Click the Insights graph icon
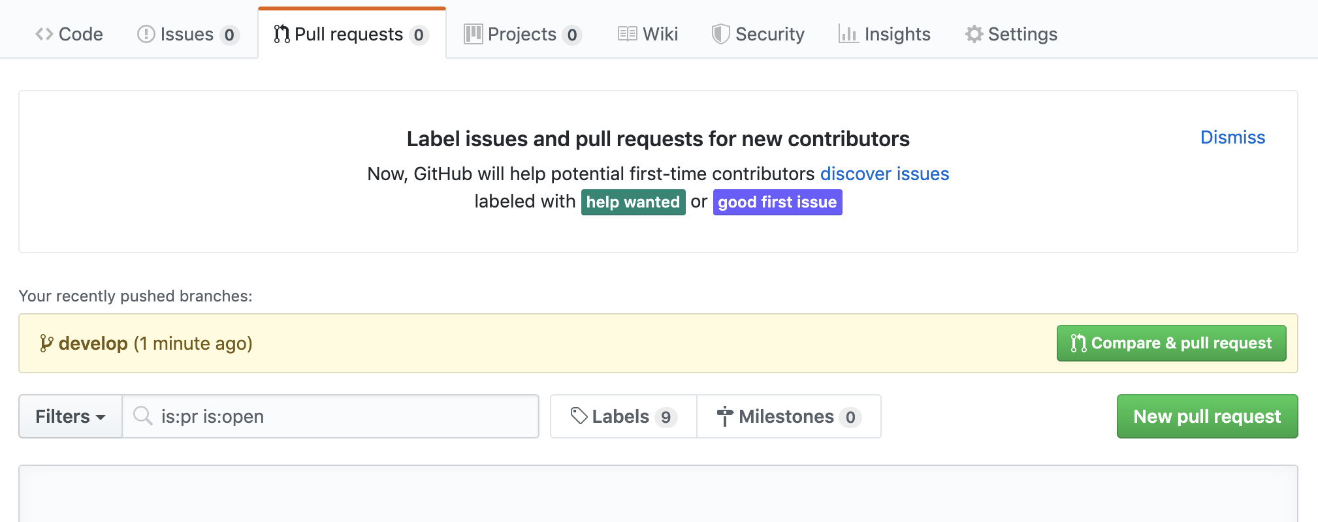 (x=848, y=34)
